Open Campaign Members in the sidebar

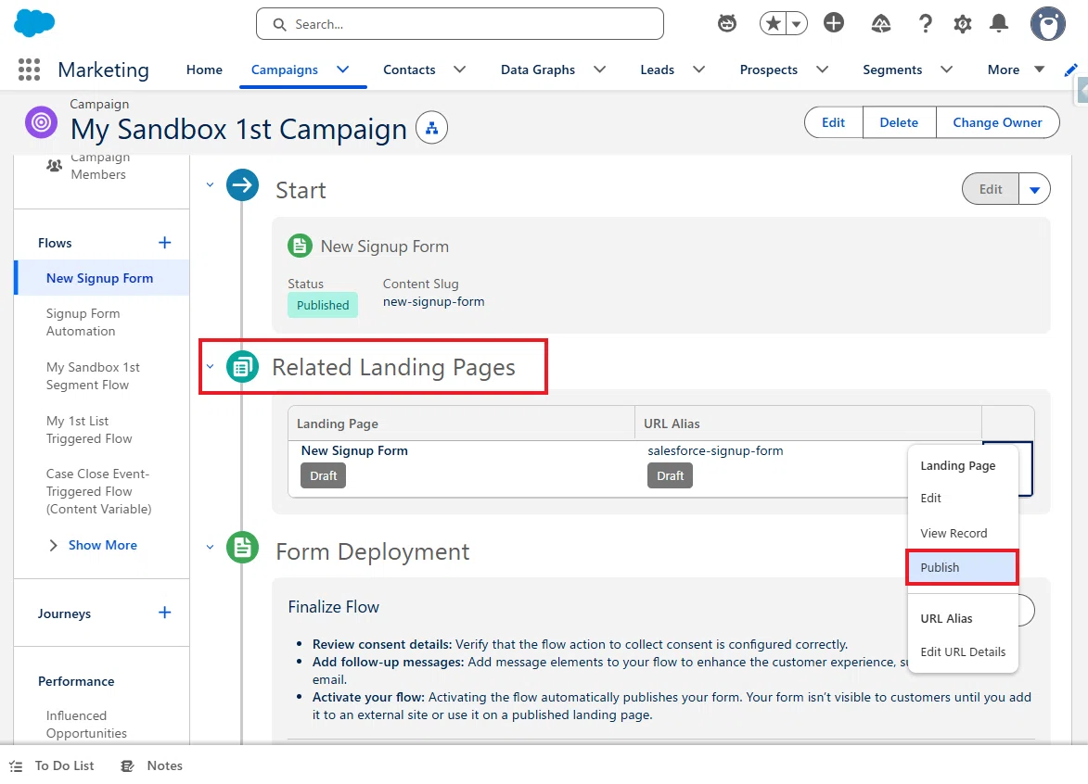[101, 167]
